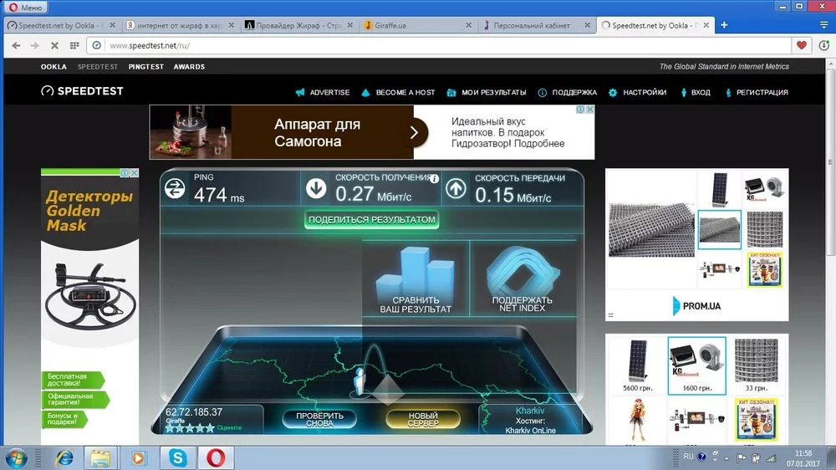This screenshot has height=470, width=836.
Task: Click the Kharkiv server name
Action: click(x=530, y=411)
